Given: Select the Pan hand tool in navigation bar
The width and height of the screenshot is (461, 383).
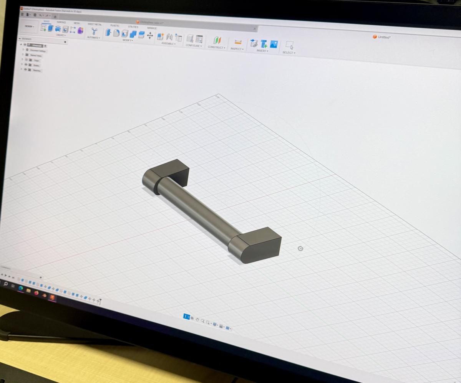Looking at the screenshot, I should point(197,319).
